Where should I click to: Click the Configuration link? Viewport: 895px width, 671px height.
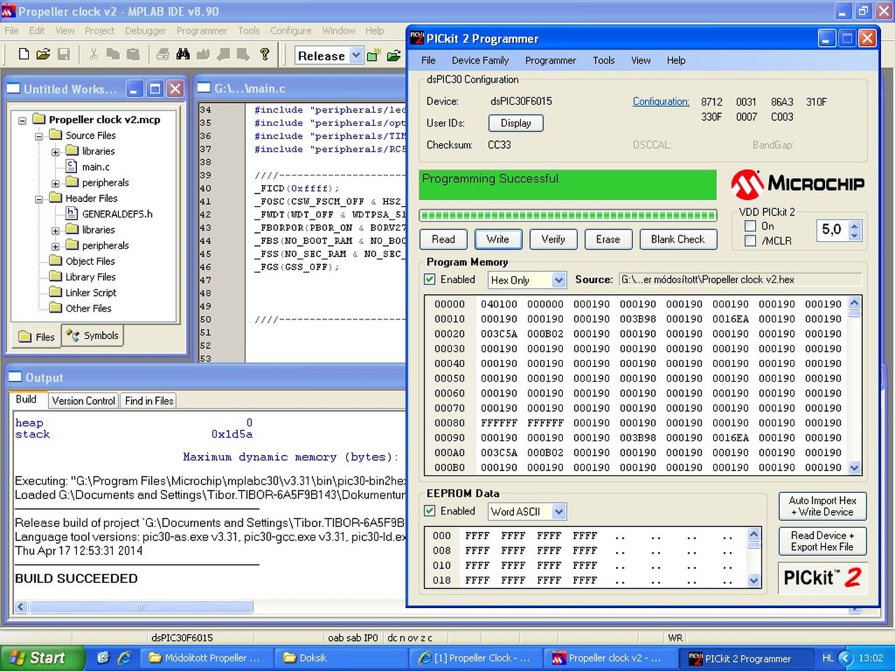pyautogui.click(x=661, y=101)
